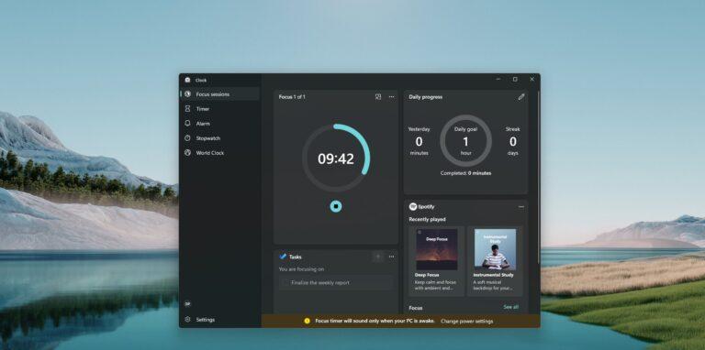Click the user account avatar in the sidebar

click(x=187, y=304)
